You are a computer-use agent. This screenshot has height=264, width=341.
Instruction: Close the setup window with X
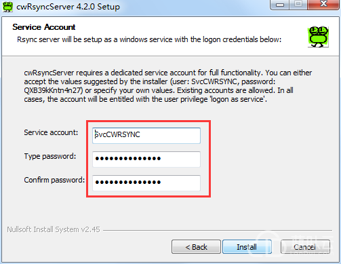click(323, 5)
